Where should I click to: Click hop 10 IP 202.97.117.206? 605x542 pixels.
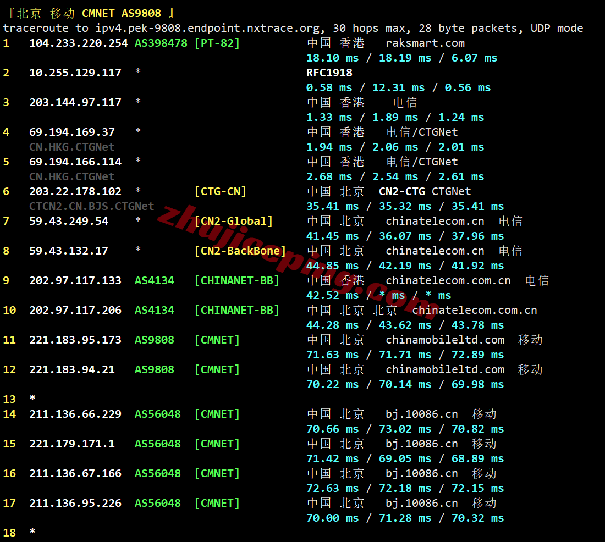[x=75, y=311]
